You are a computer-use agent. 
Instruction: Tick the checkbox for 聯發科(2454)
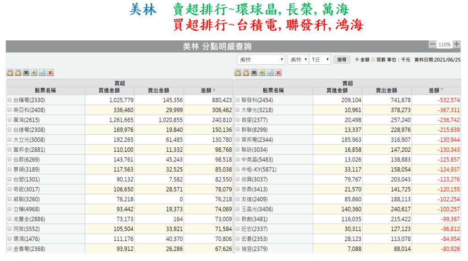click(x=238, y=100)
